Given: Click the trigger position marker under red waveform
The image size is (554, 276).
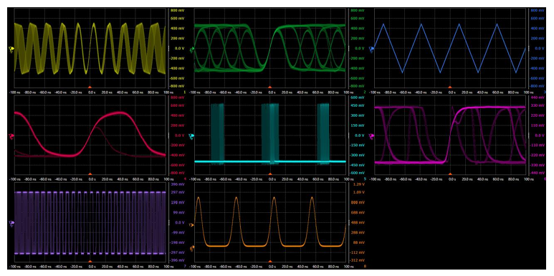Looking at the screenshot, I should tap(90, 174).
